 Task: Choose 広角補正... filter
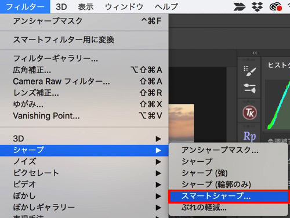click(x=84, y=70)
